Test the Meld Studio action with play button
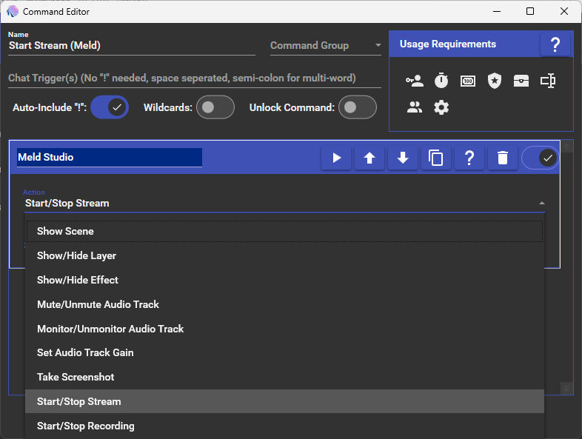This screenshot has height=439, width=582. [336, 158]
